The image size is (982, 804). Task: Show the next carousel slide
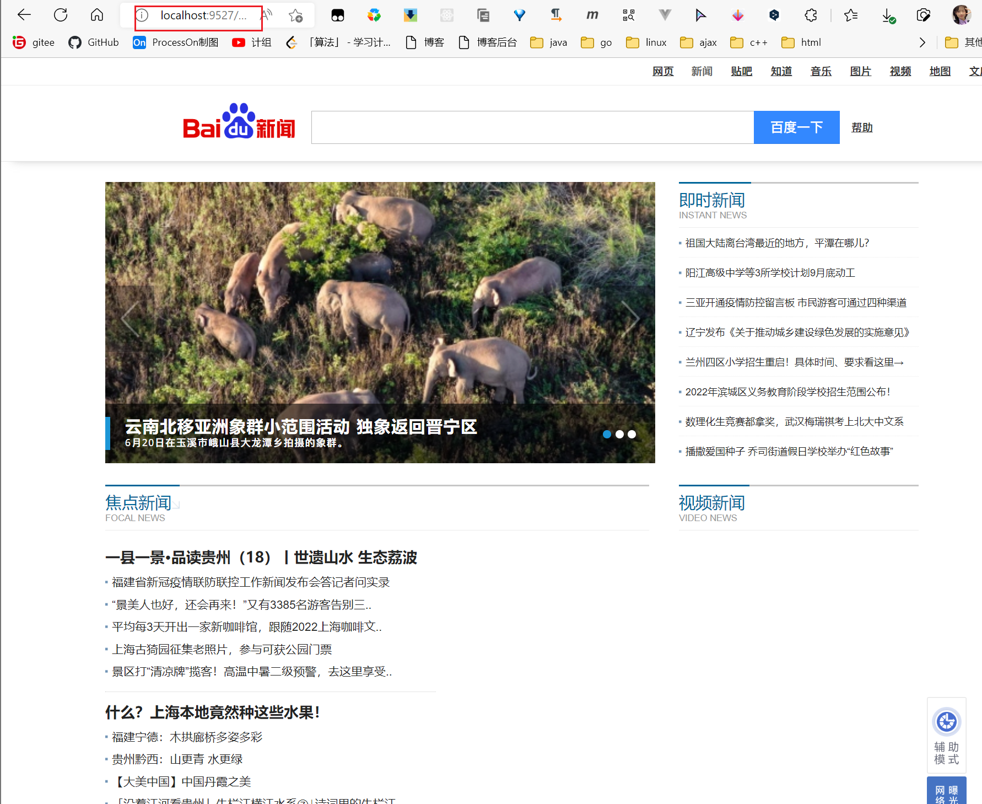630,319
